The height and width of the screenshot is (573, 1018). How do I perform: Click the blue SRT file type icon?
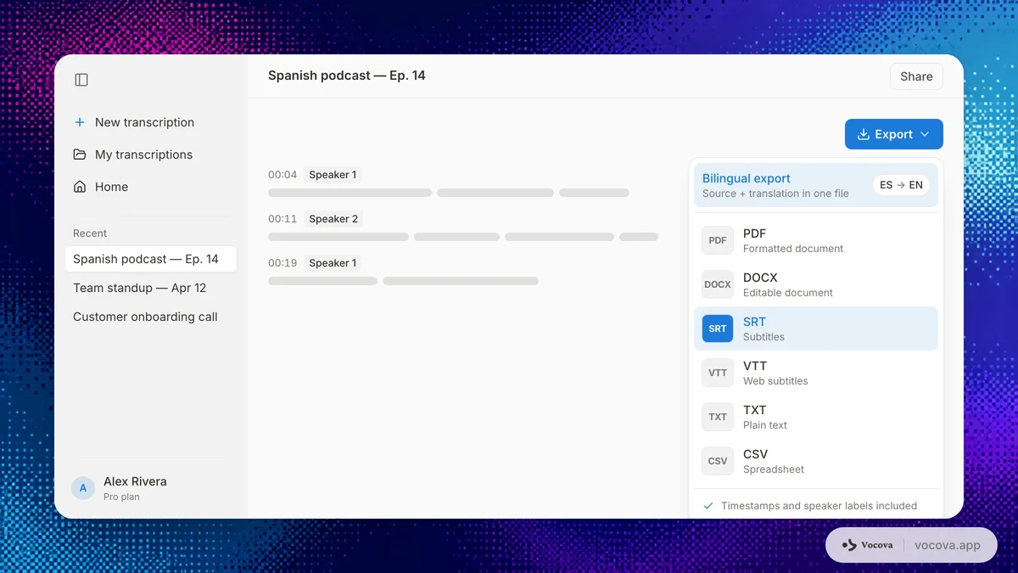pyautogui.click(x=718, y=329)
